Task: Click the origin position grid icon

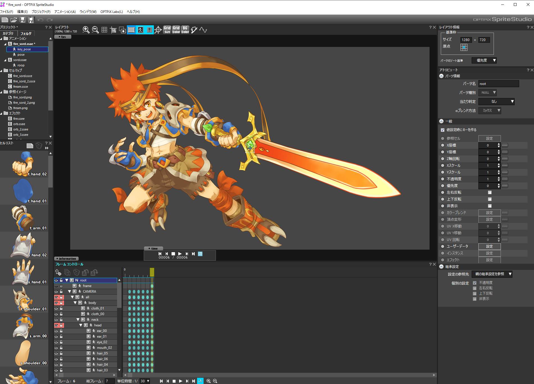Action: (464, 47)
